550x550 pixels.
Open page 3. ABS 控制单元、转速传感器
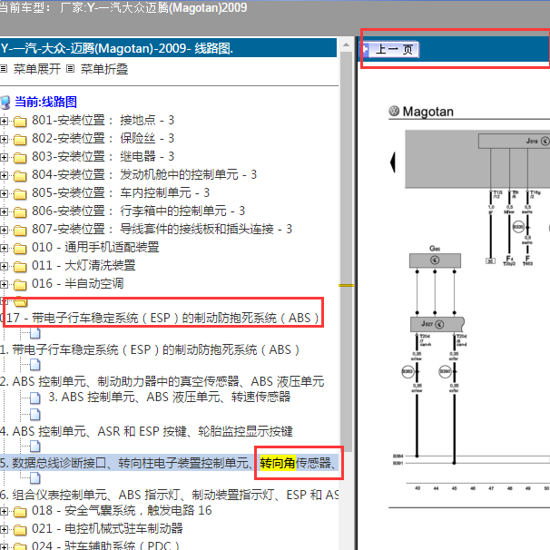pos(170,397)
